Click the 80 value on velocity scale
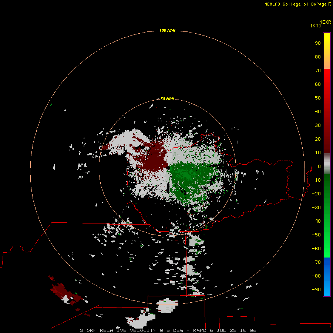333x333 pixels. coord(318,57)
